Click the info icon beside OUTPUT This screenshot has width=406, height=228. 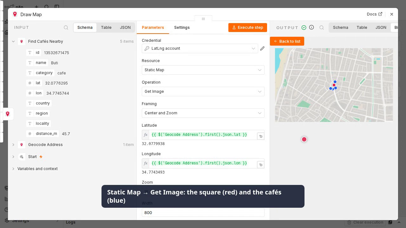tap(311, 28)
